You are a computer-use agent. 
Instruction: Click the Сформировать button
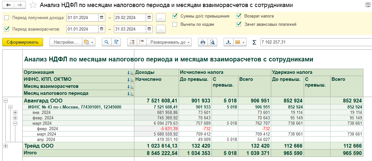(x=23, y=42)
